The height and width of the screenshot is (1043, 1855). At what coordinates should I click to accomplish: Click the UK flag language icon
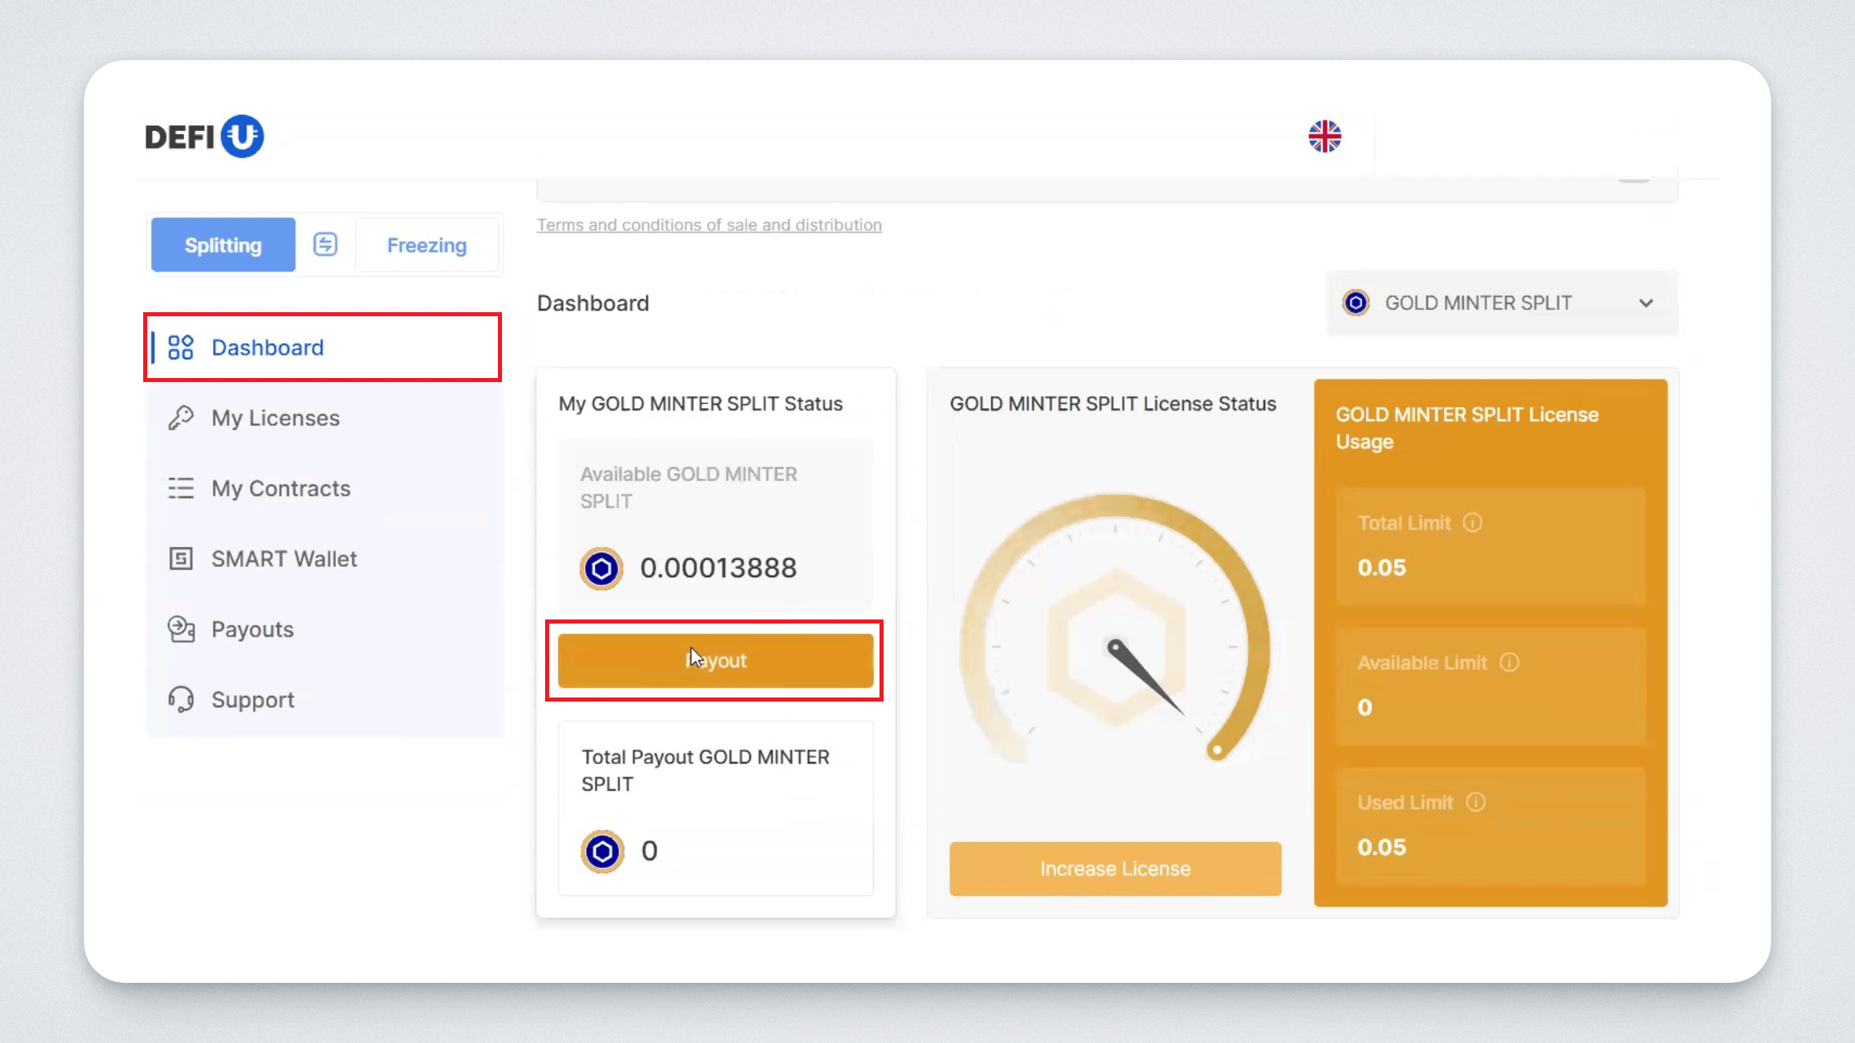point(1325,137)
